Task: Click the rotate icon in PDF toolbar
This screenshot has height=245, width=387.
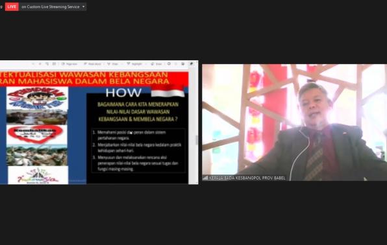Action: pyautogui.click(x=47, y=64)
